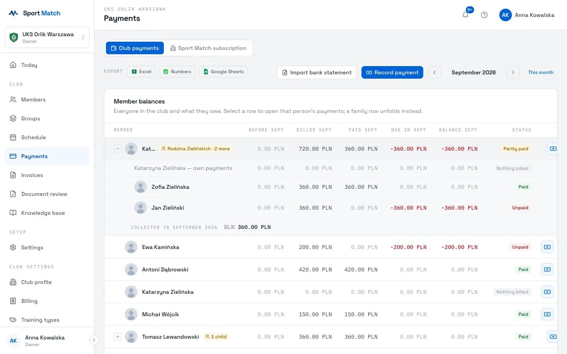567x354 pixels.
Task: Open Groups in the sidebar
Action: coord(47,118)
